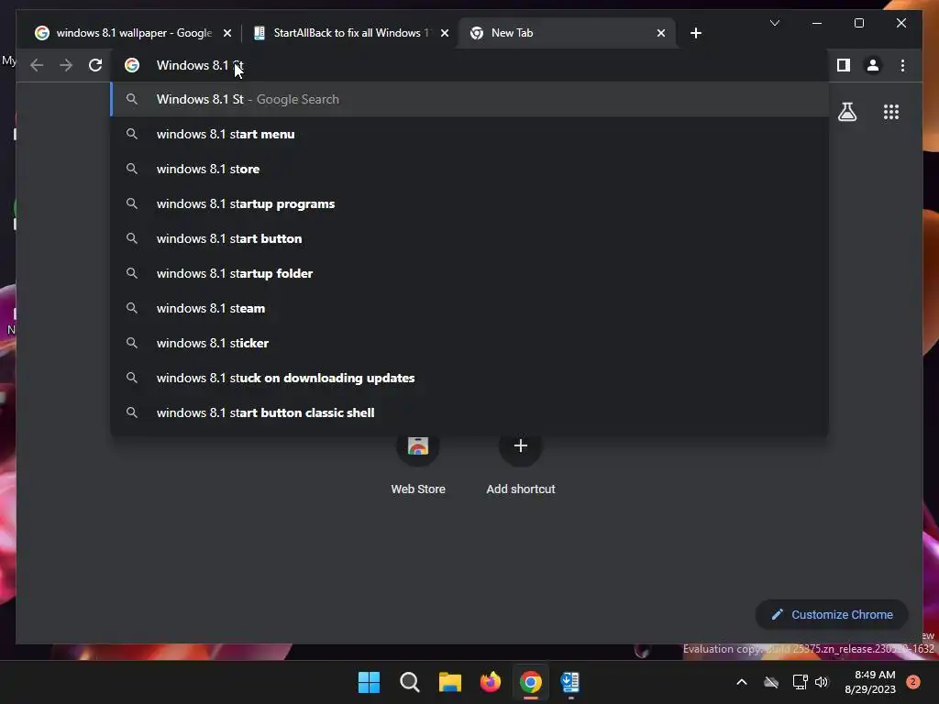Viewport: 939px width, 704px height.
Task: Pick suggestion windows 8.1 startup programs
Action: pos(469,203)
